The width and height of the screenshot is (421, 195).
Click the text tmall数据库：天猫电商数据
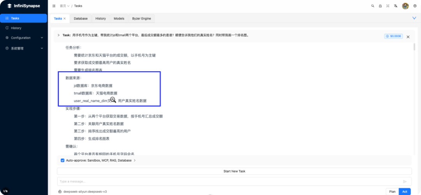click(96, 93)
